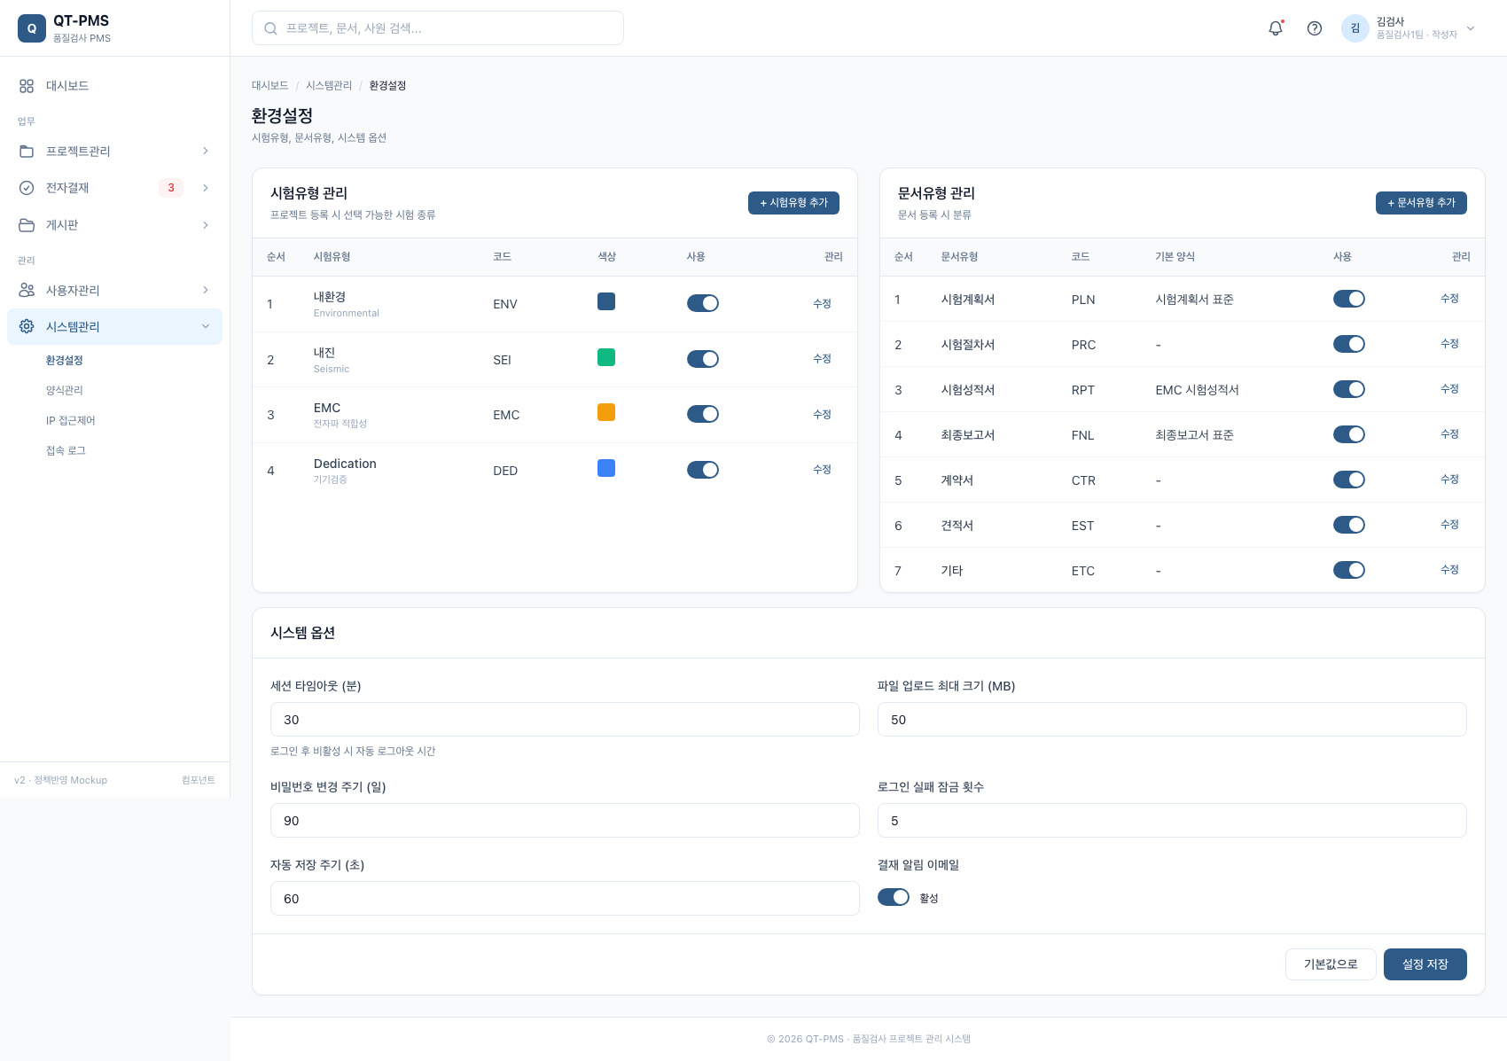Click the QT-PMS logo icon
Image resolution: width=1507 pixels, height=1061 pixels.
pyautogui.click(x=32, y=28)
